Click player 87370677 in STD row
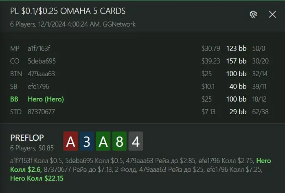This screenshot has height=193, width=285. click(x=41, y=112)
